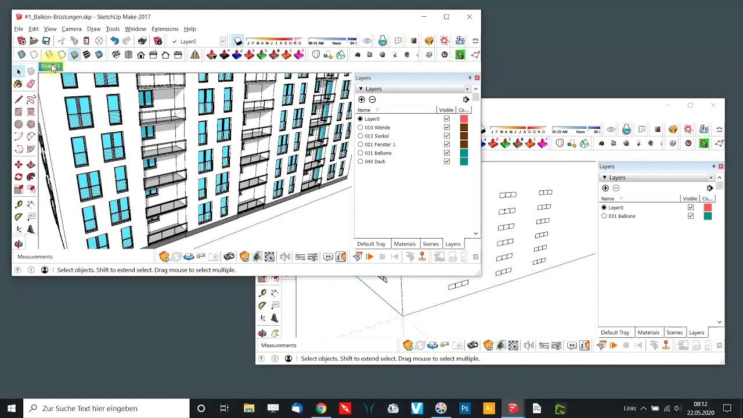Select the Shaded face style cube

[x=74, y=55]
